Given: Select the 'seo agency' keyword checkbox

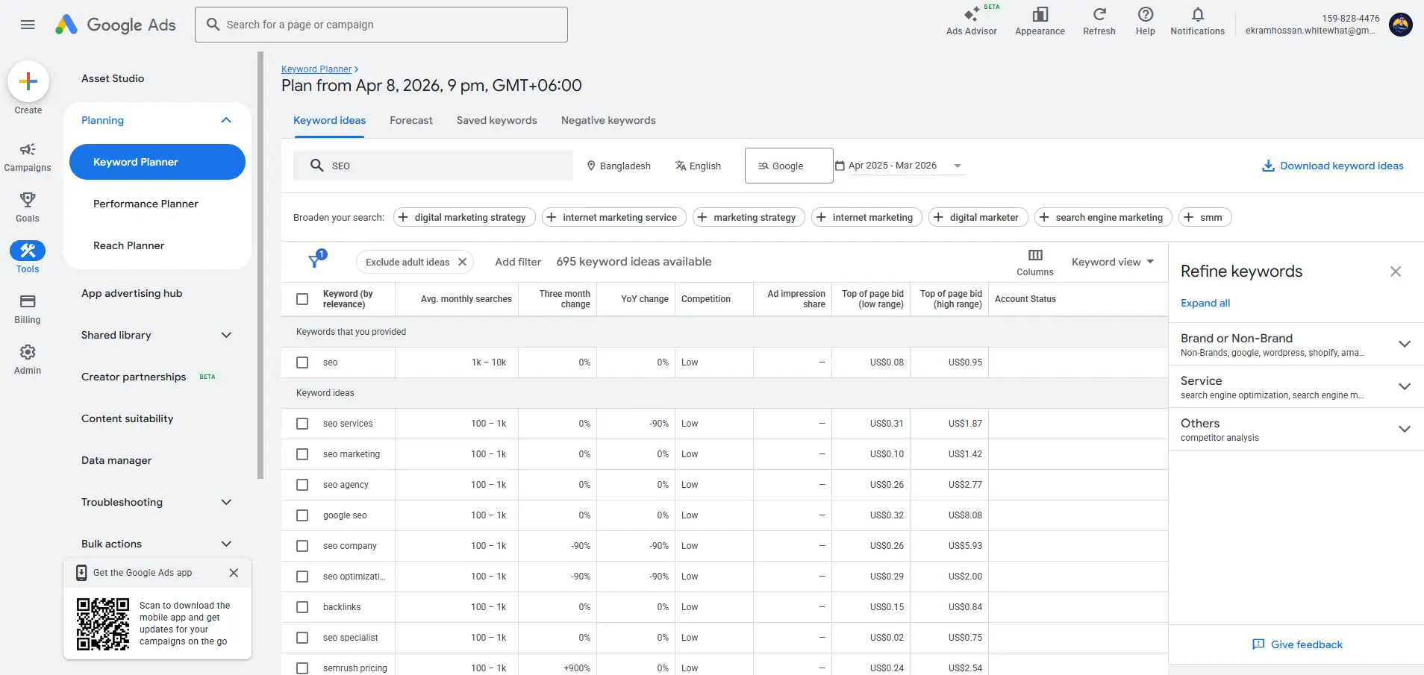Looking at the screenshot, I should coord(302,485).
